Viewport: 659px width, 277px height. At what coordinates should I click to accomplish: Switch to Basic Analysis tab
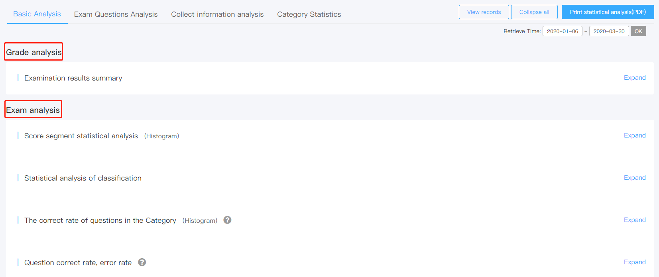pos(37,14)
